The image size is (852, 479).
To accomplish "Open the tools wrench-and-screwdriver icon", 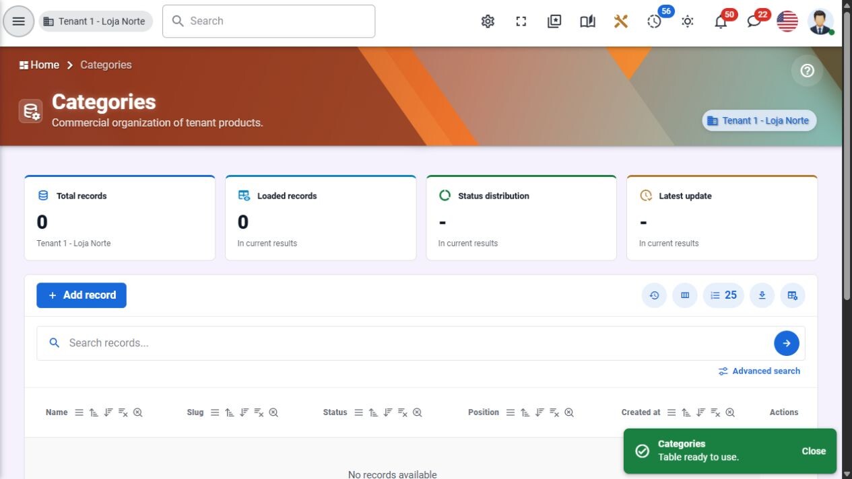I will 621,22.
